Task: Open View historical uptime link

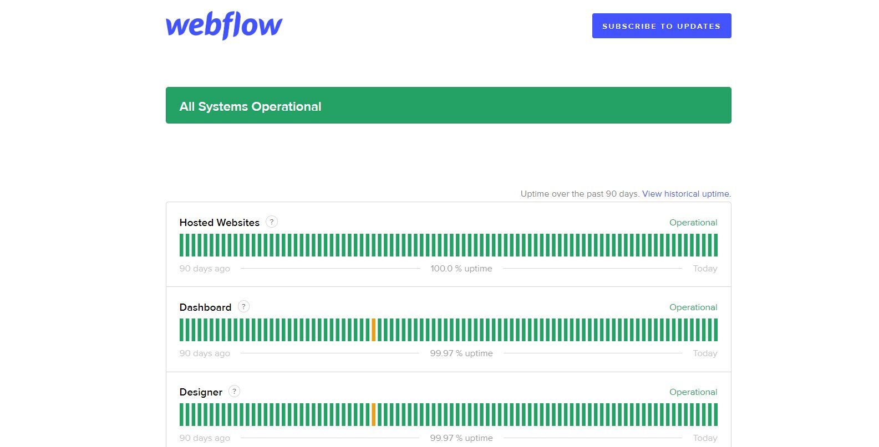Action: coord(687,194)
